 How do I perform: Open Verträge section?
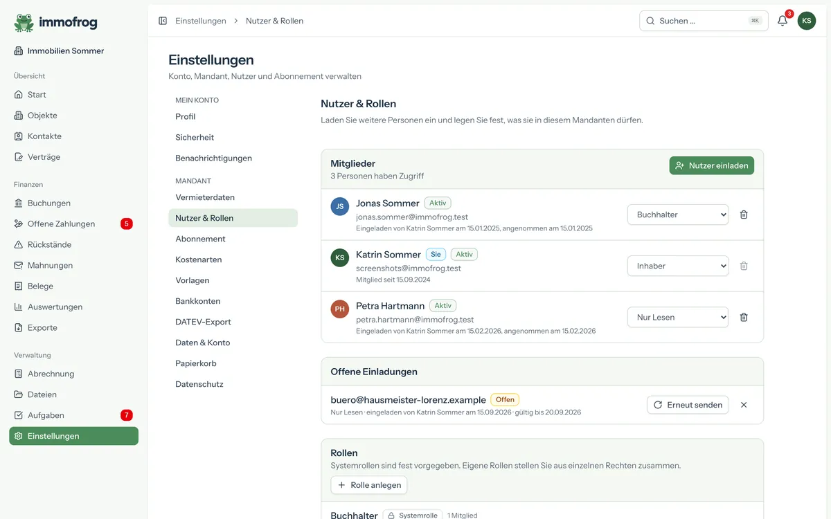click(73, 157)
